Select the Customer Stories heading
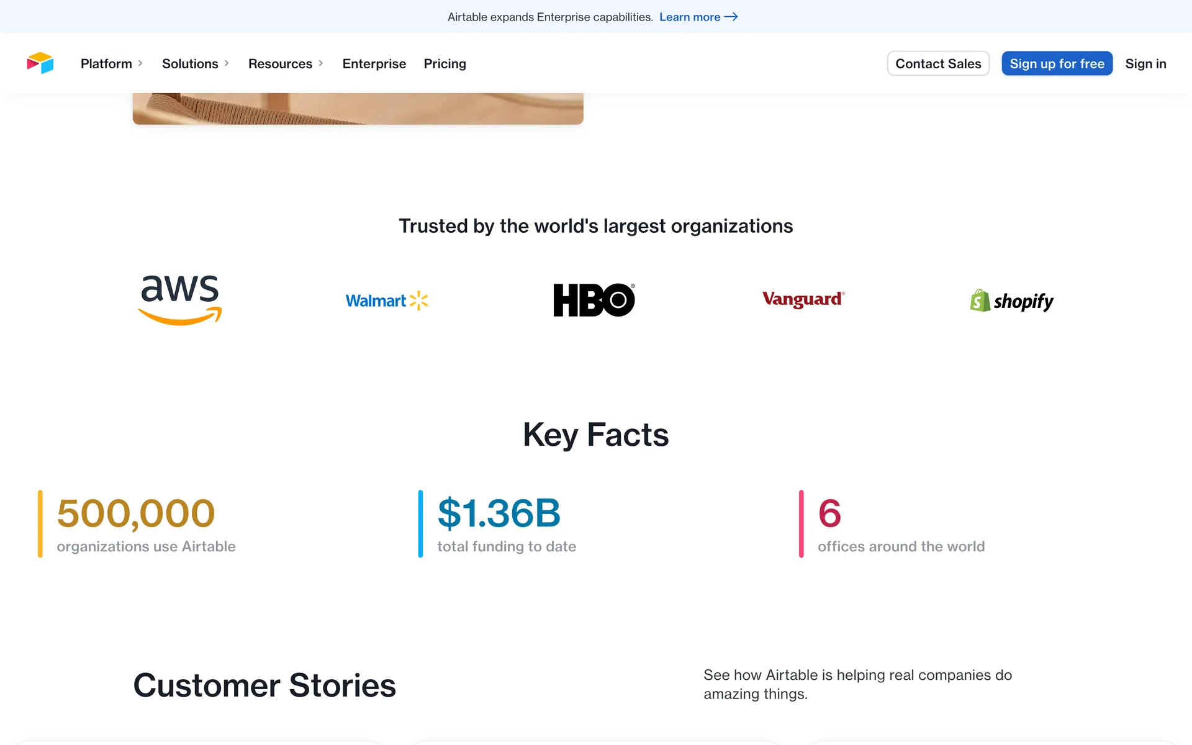Image resolution: width=1192 pixels, height=745 pixels. pyautogui.click(x=264, y=685)
